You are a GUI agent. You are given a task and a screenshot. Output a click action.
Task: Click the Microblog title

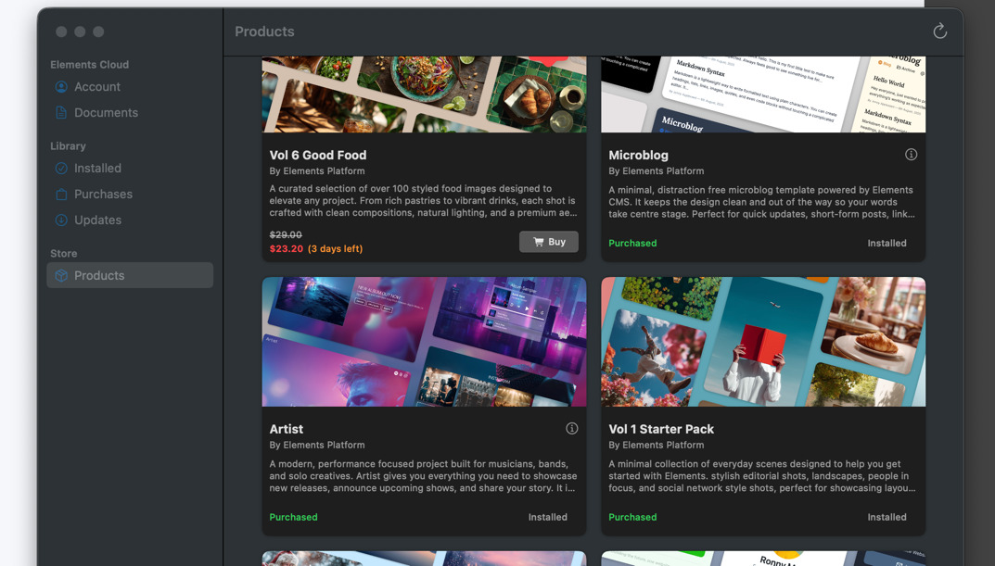coord(638,156)
